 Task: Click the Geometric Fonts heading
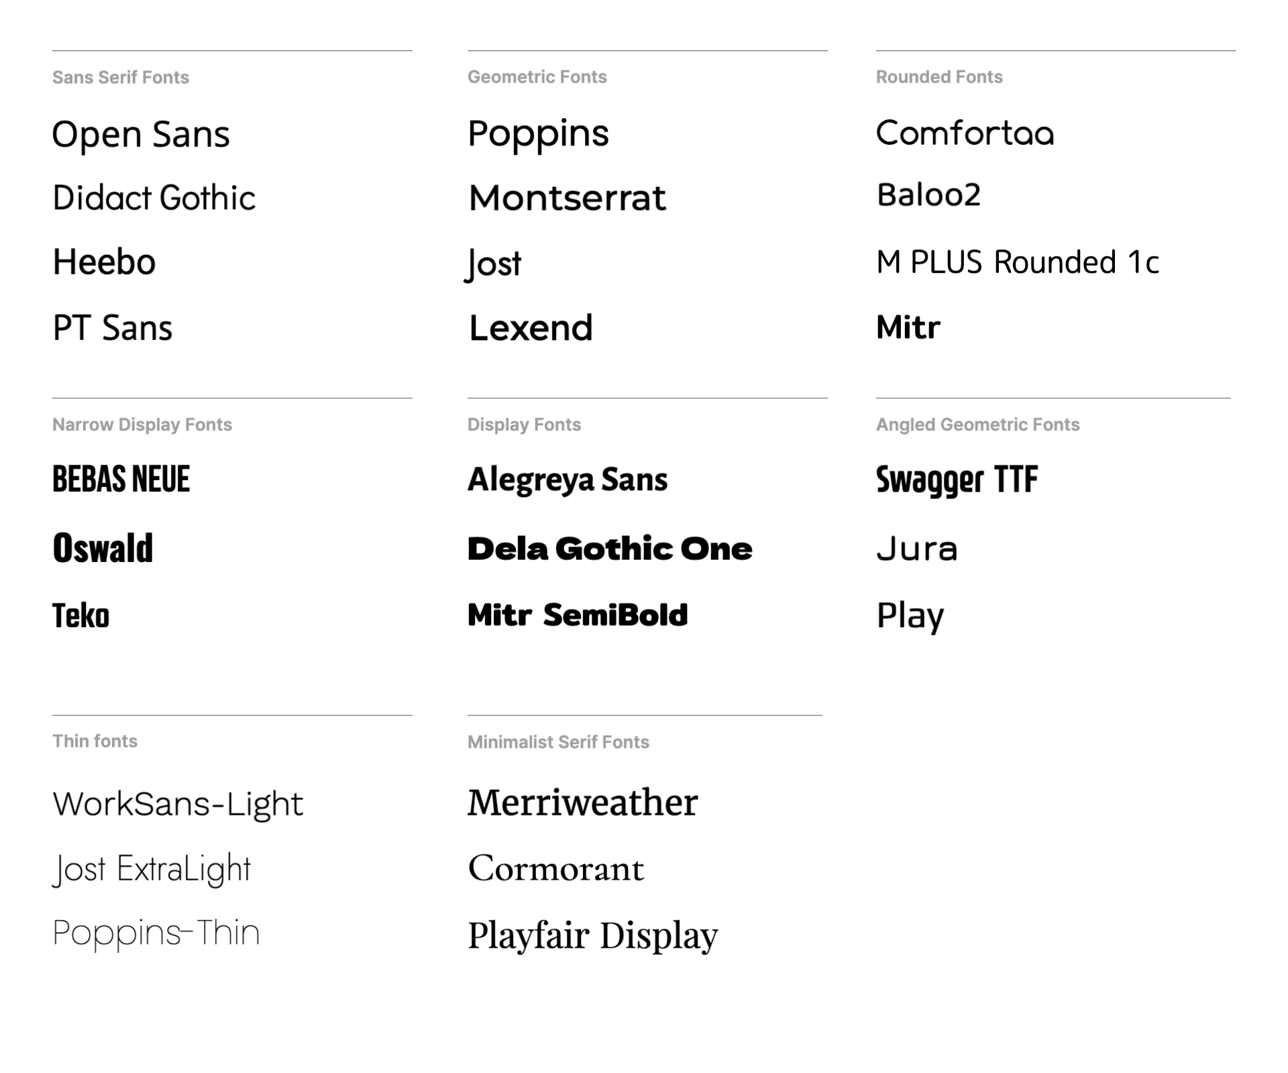(537, 77)
